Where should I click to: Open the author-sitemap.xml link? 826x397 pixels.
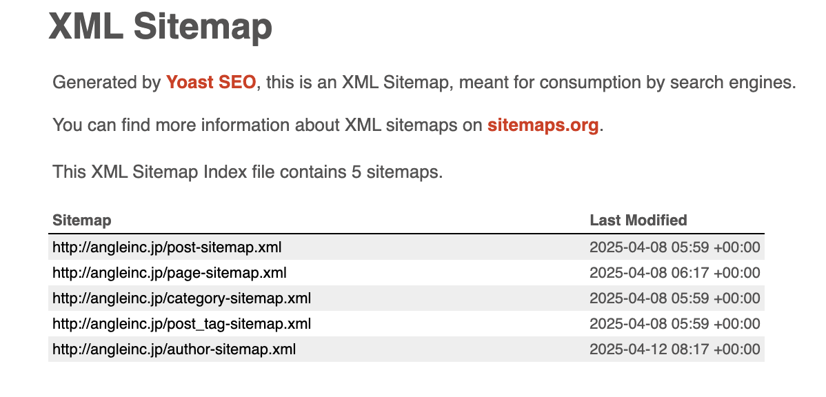coord(174,349)
